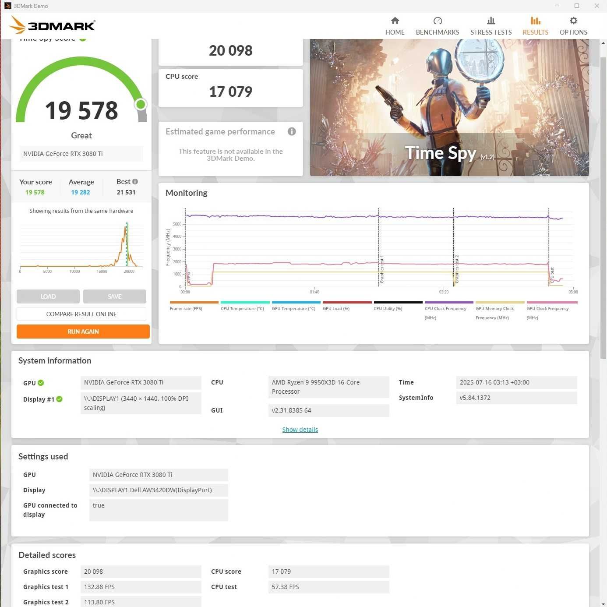607x607 pixels.
Task: Open Options via gear icon
Action: [573, 21]
